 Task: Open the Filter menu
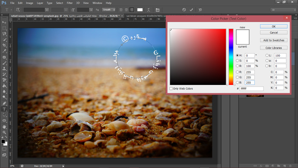[69, 3]
